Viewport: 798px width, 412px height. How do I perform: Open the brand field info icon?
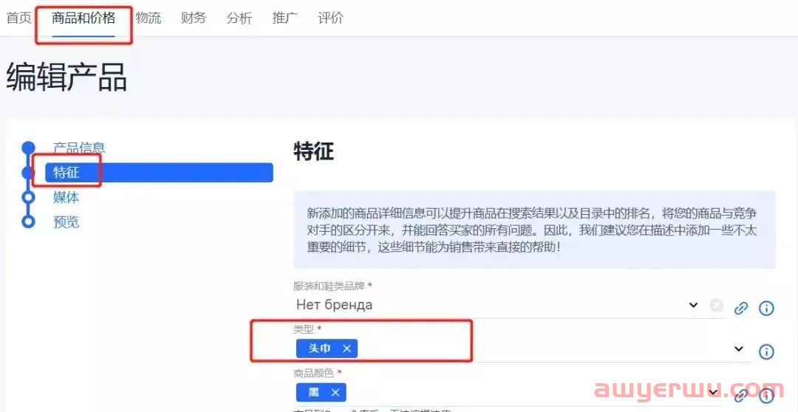(x=766, y=308)
